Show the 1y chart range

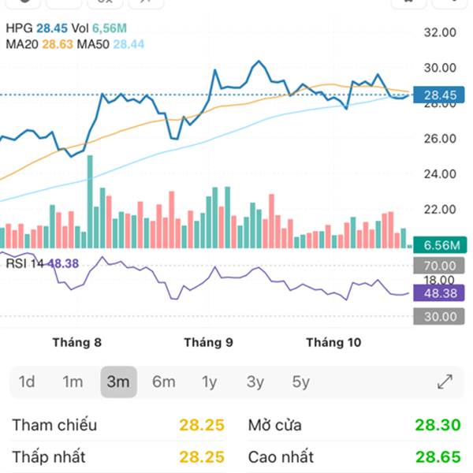click(x=209, y=382)
